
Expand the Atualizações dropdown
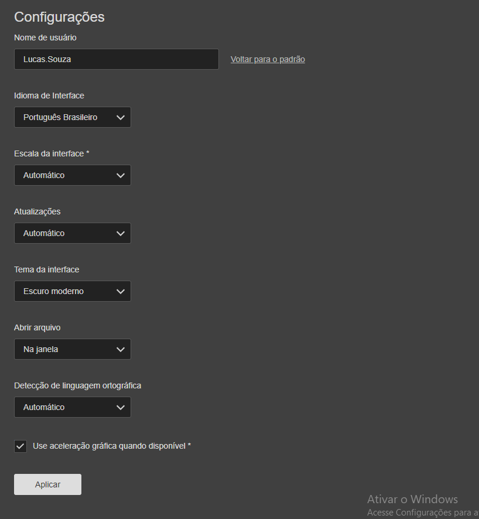click(72, 233)
